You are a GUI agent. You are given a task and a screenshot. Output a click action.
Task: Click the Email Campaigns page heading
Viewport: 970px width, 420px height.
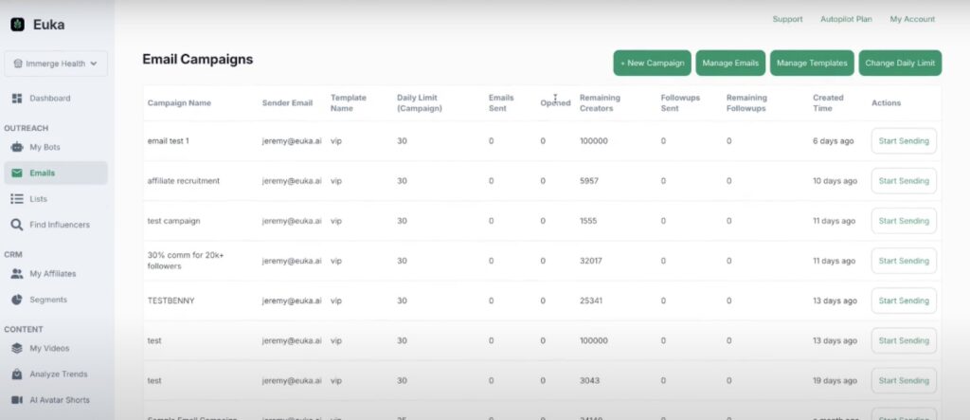(x=197, y=60)
